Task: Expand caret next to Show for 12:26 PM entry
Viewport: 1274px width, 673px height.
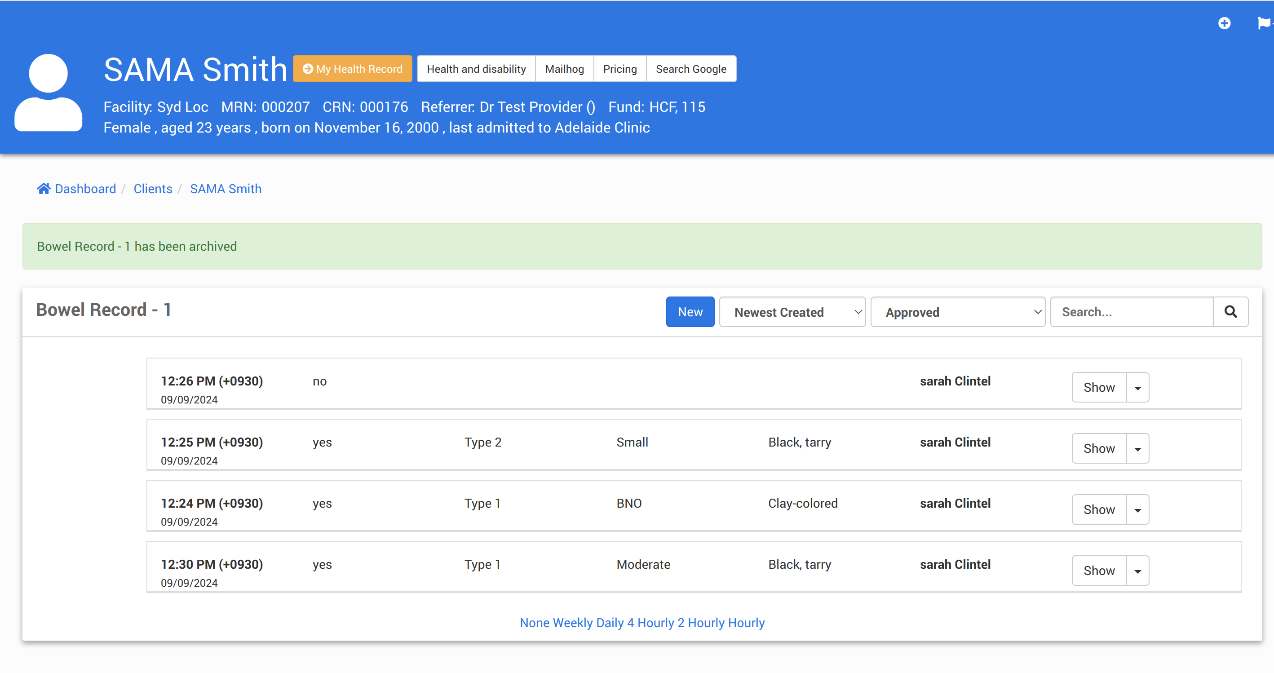Action: (x=1137, y=388)
